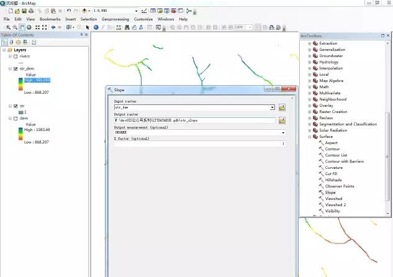Open the Selection menu

click(x=89, y=19)
